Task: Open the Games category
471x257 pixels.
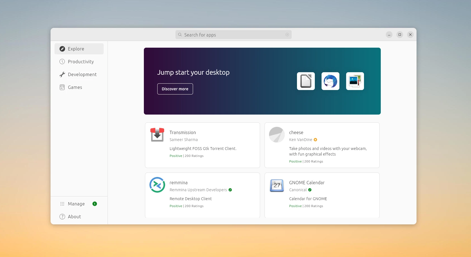Action: [79, 87]
